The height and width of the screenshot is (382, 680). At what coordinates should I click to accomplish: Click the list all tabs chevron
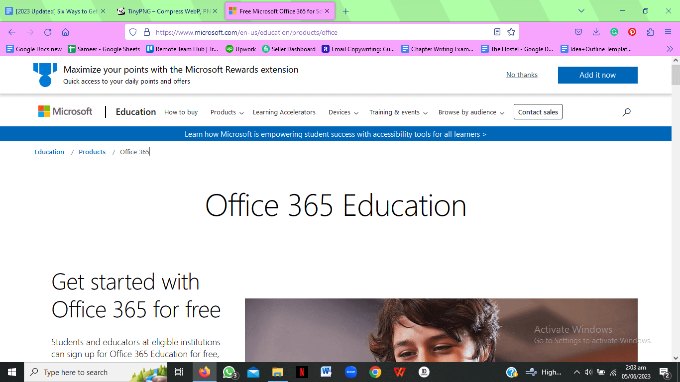[x=581, y=11]
